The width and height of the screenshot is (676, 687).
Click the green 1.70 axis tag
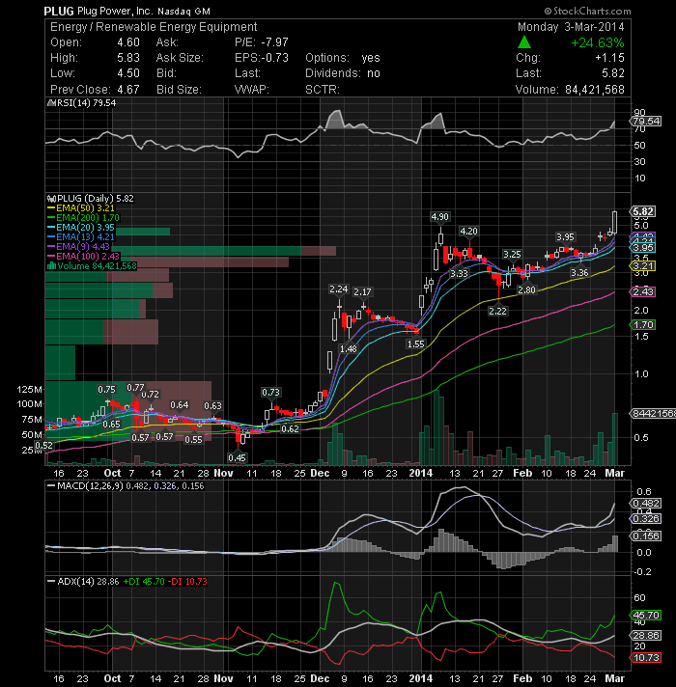coord(643,324)
